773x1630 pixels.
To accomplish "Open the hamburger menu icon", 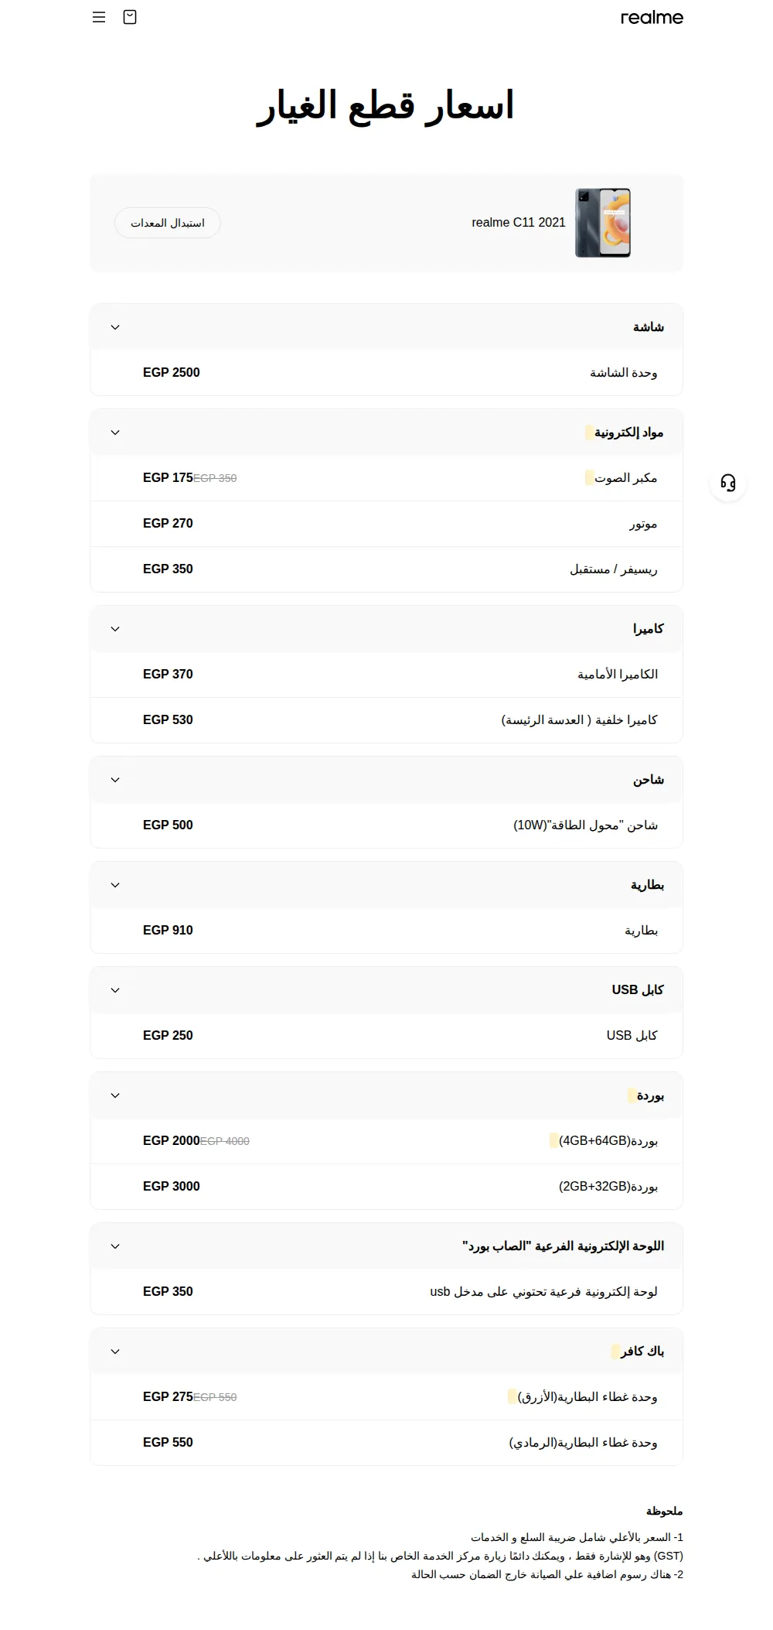I will [x=99, y=17].
